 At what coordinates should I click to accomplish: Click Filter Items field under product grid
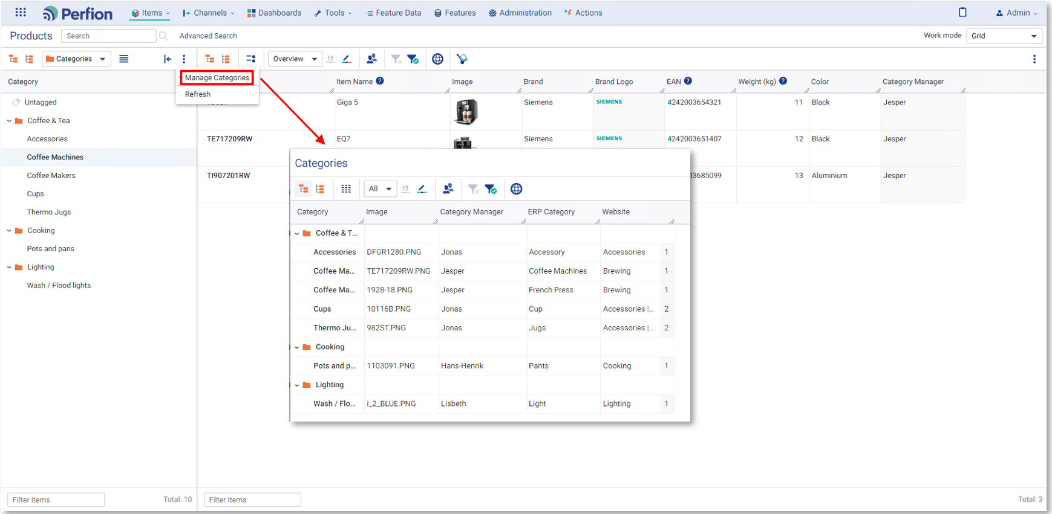click(x=252, y=500)
